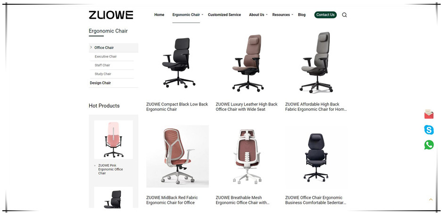Open the Customized Service page
This screenshot has height=215, width=443.
pos(224,15)
